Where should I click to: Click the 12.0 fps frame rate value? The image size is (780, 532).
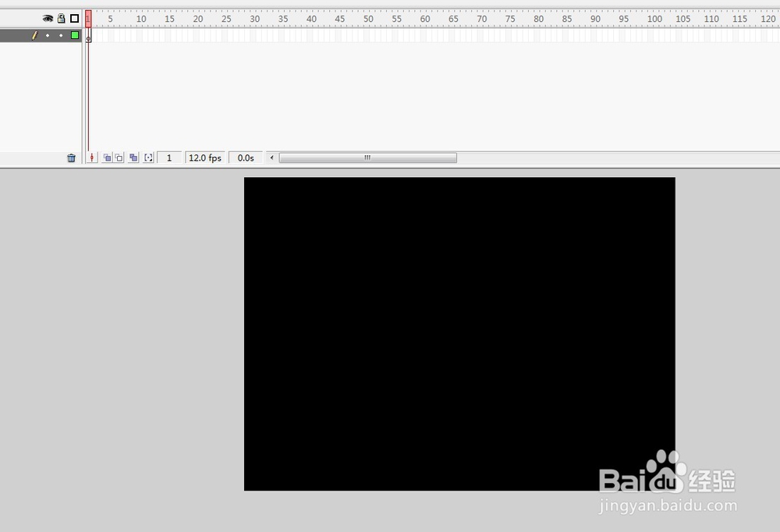[205, 158]
